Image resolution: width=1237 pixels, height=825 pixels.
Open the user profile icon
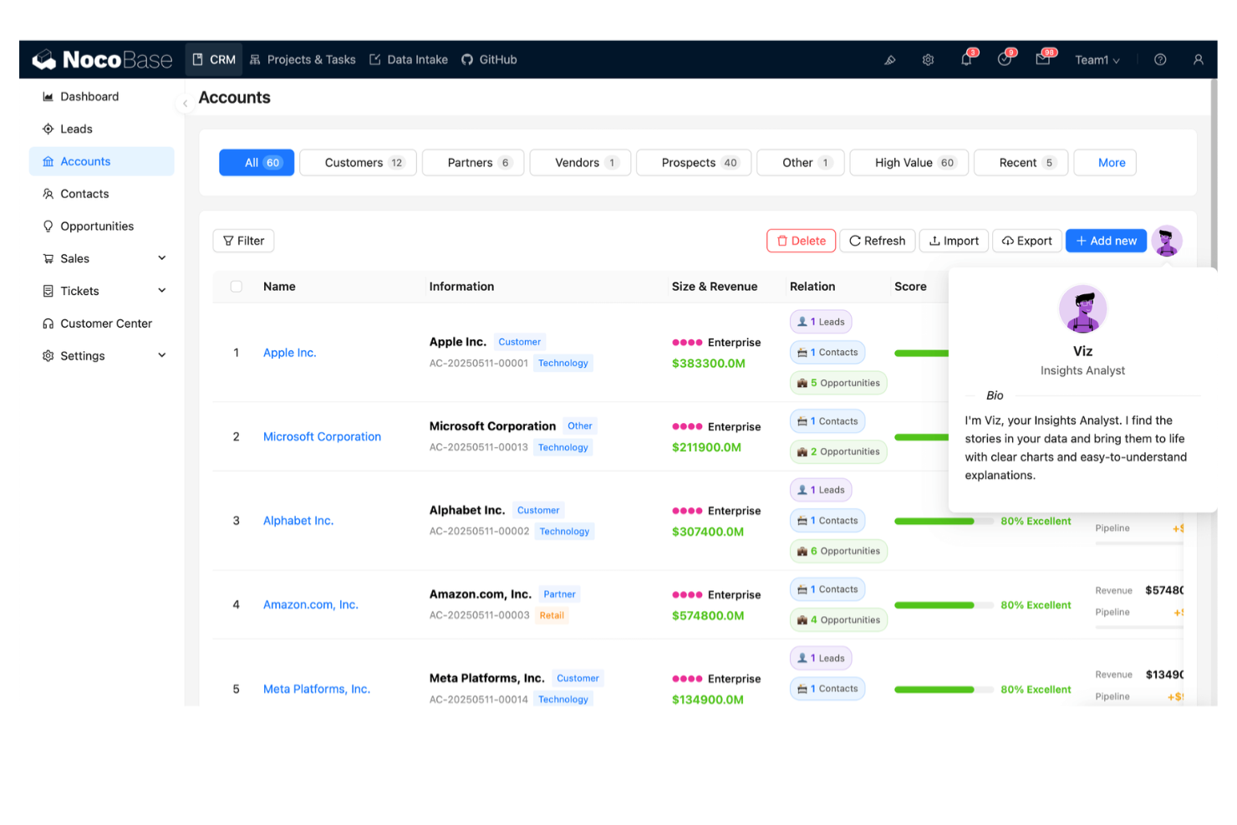pos(1199,60)
